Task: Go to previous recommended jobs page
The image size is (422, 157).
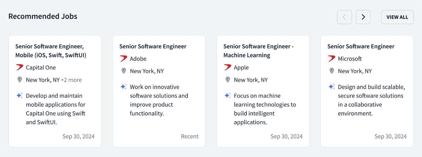Action: point(345,17)
